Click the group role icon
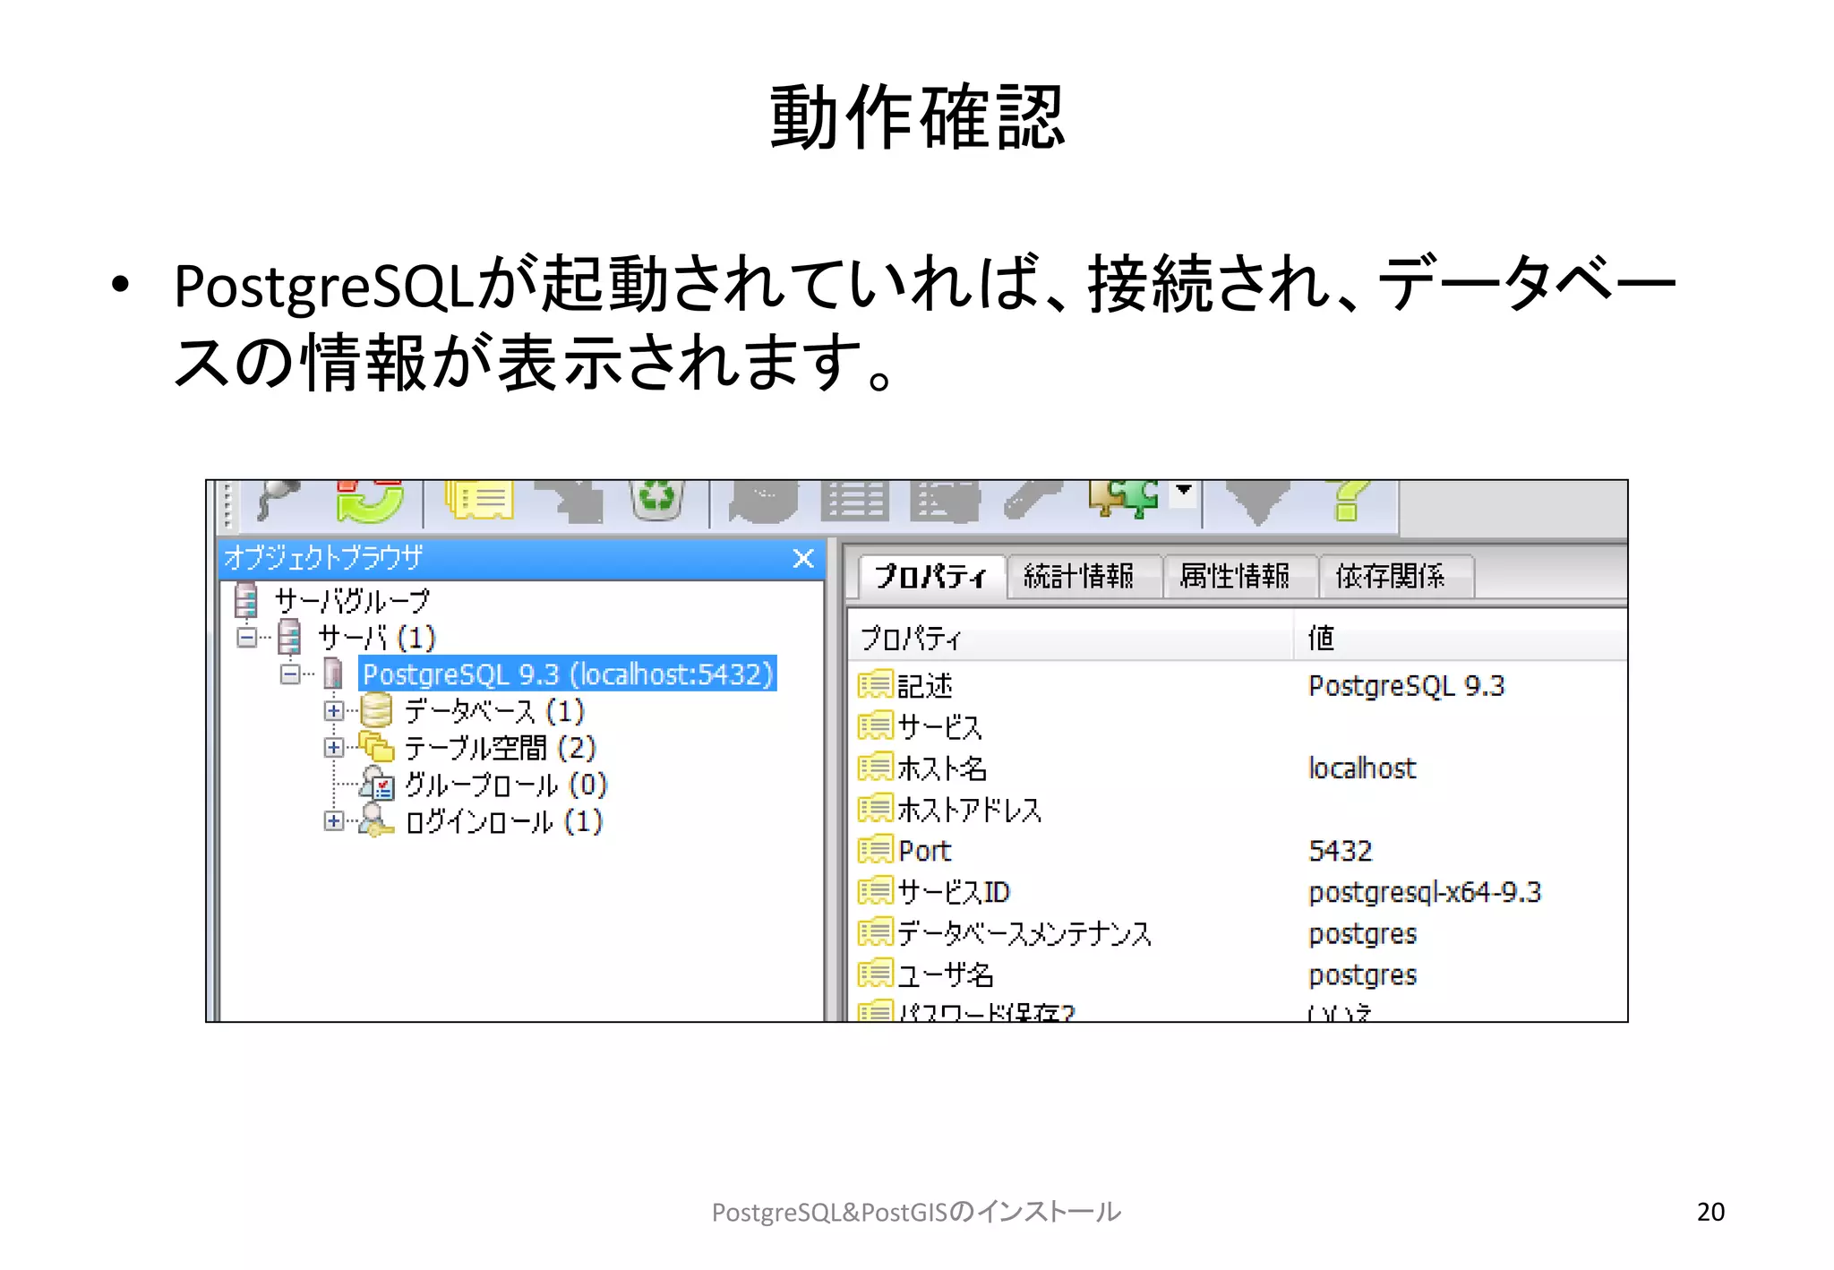Screen dimensions: 1834x1270 pyautogui.click(x=376, y=783)
